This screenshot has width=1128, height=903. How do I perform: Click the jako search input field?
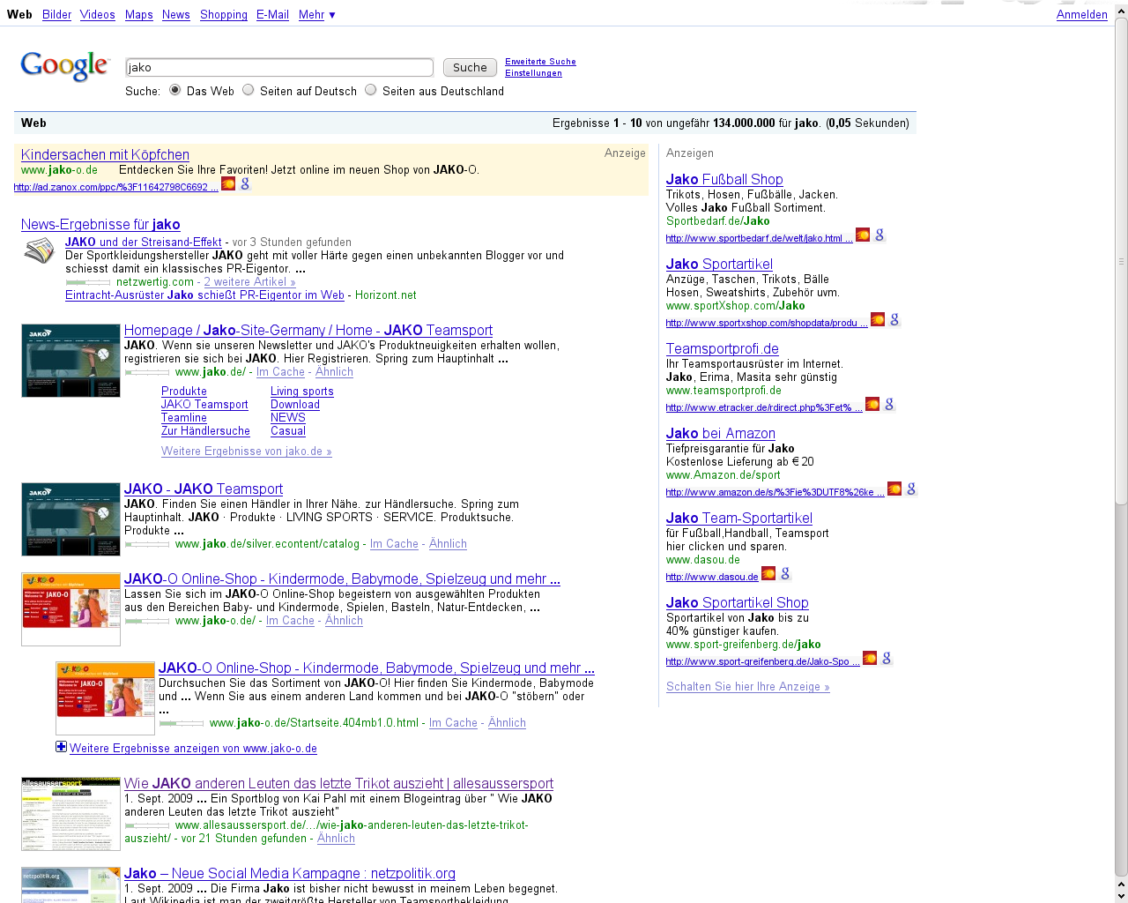279,68
